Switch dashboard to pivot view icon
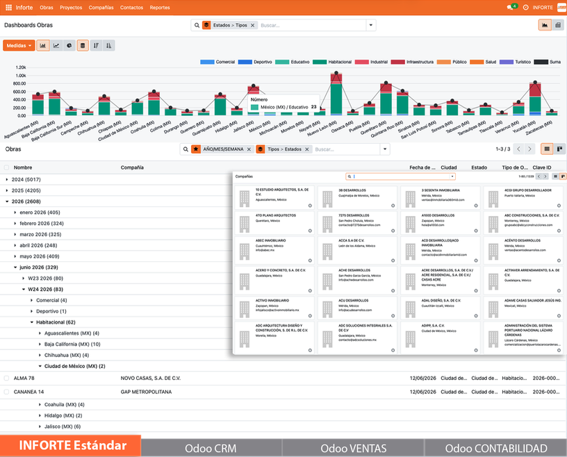The width and height of the screenshot is (567, 457). click(x=558, y=25)
